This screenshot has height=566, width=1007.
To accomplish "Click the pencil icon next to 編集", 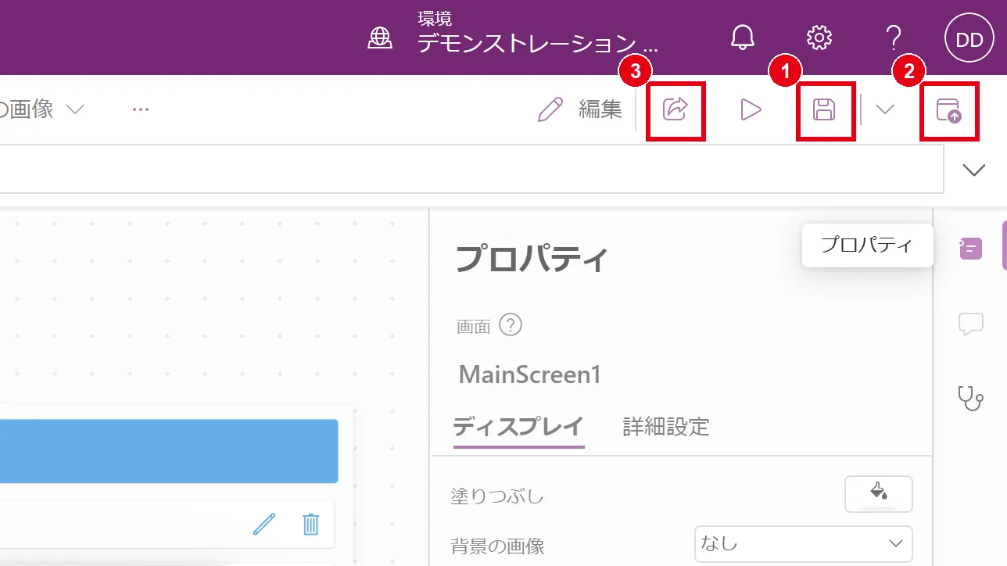I will pyautogui.click(x=550, y=110).
